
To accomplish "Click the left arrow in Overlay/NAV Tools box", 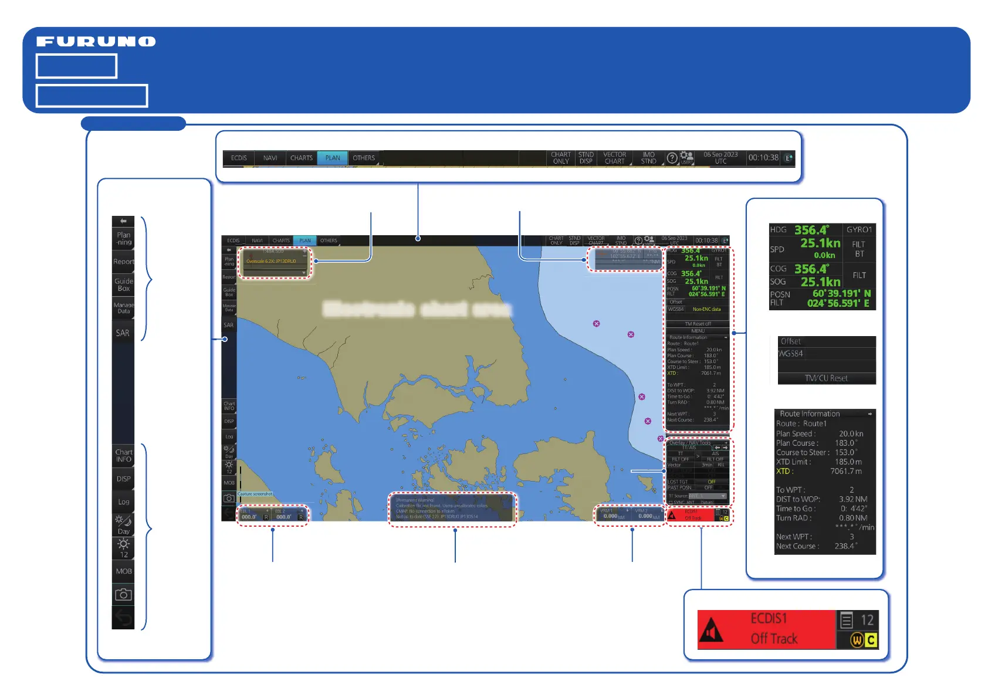I will [x=717, y=448].
